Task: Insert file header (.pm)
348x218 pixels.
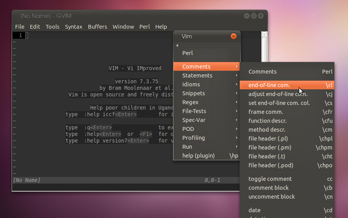Action: coord(287,148)
